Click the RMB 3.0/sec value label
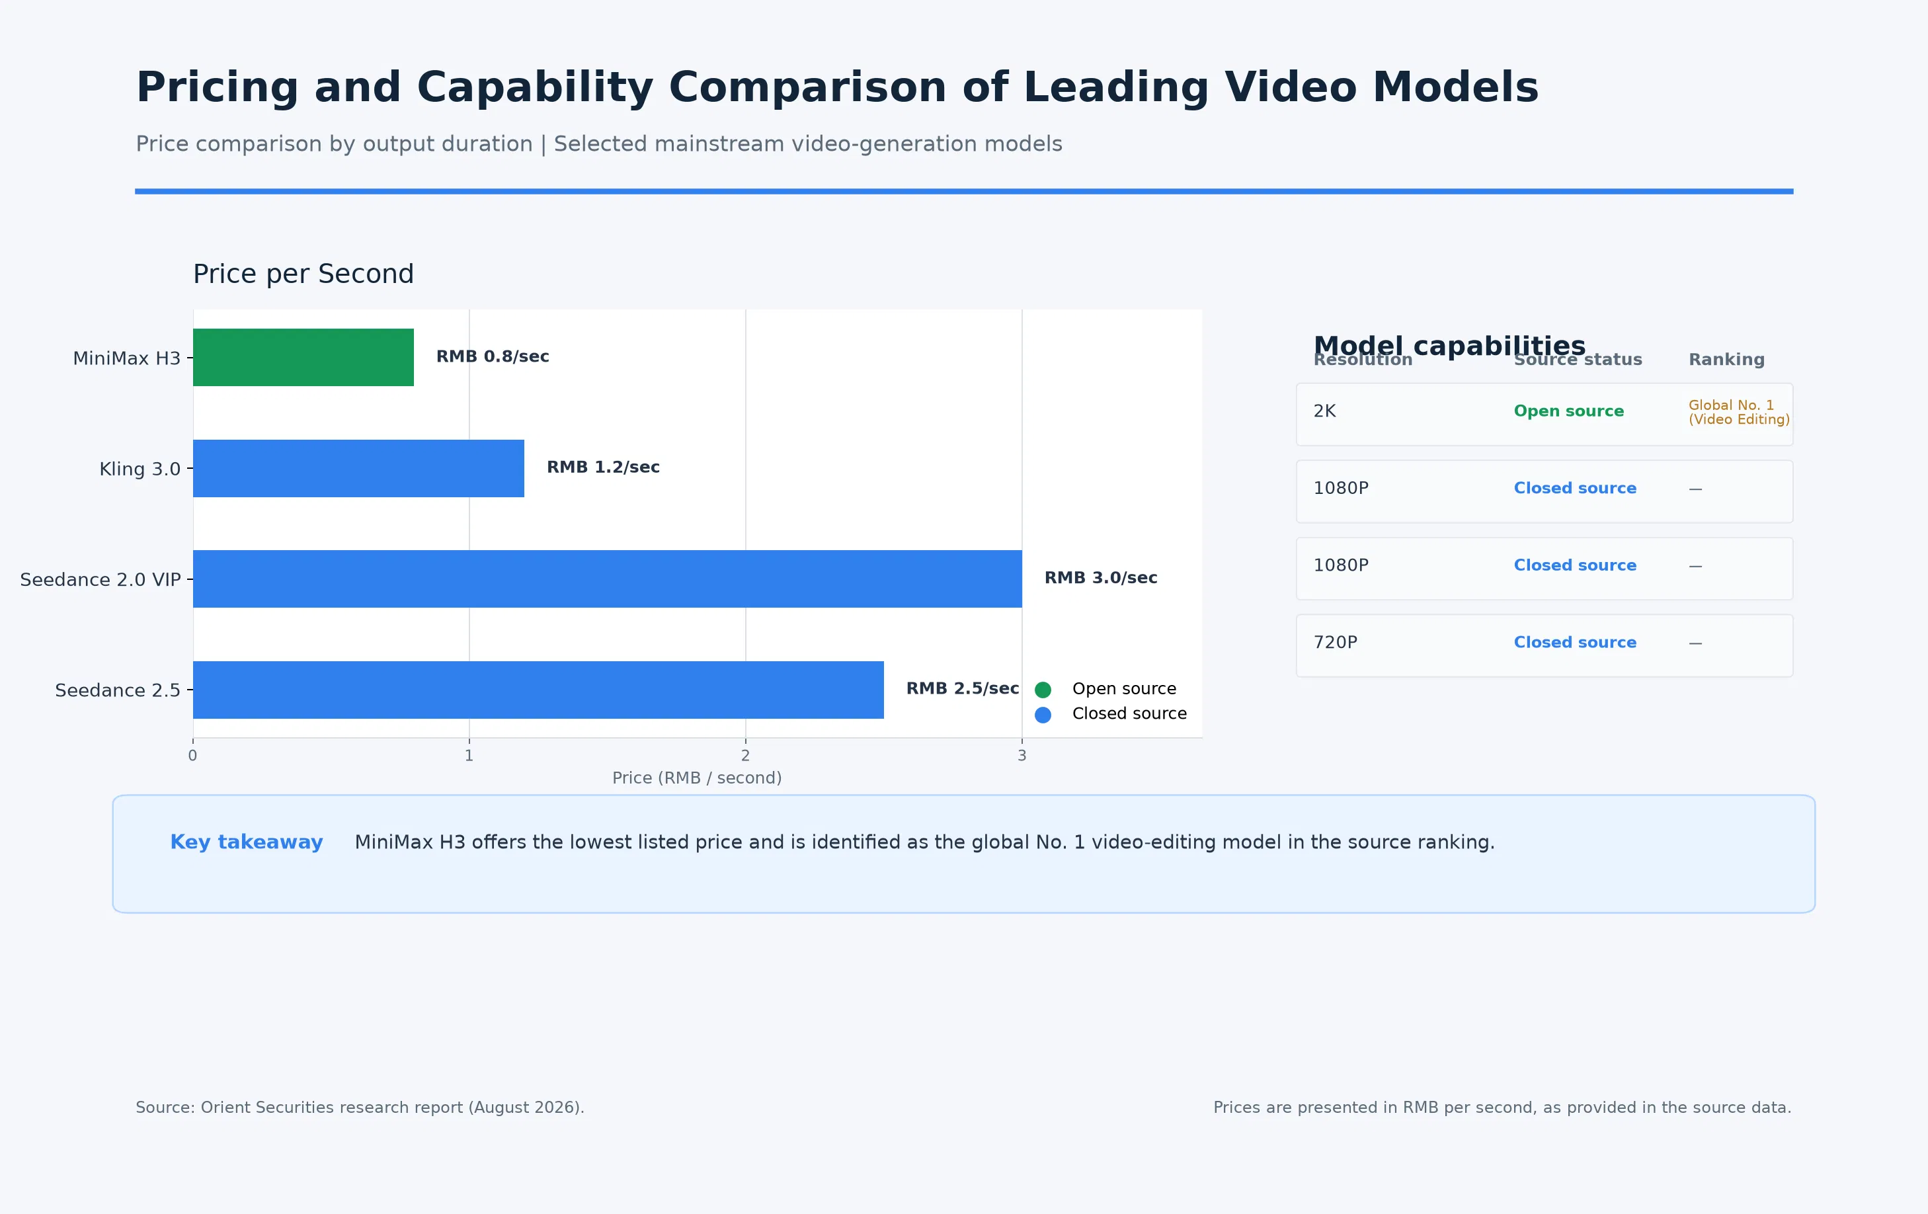 point(1101,577)
